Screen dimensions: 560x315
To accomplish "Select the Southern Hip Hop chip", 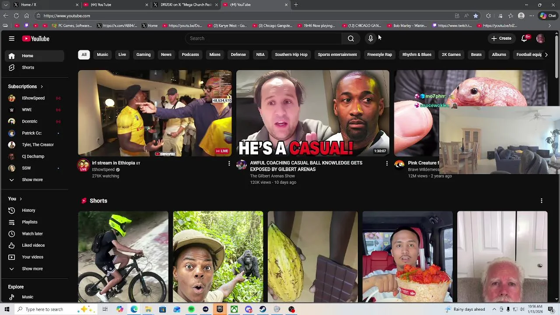I will click(291, 55).
